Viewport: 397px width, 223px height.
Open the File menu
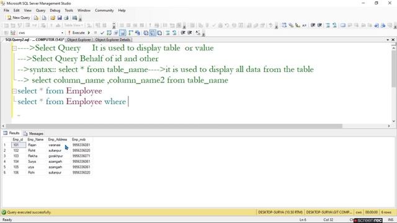click(x=6, y=11)
